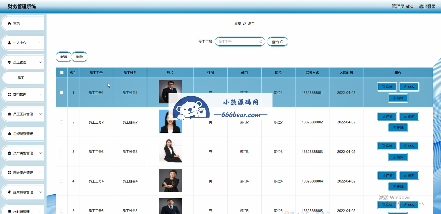Click the 新增 button
This screenshot has width=441, height=214.
coord(64,57)
